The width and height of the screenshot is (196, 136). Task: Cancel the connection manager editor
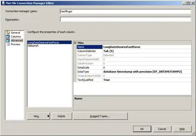[162, 129]
